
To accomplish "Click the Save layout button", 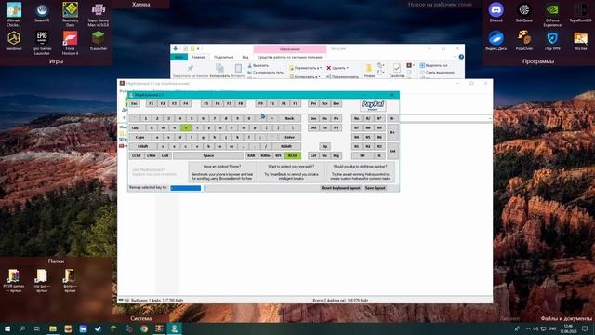I will click(375, 188).
